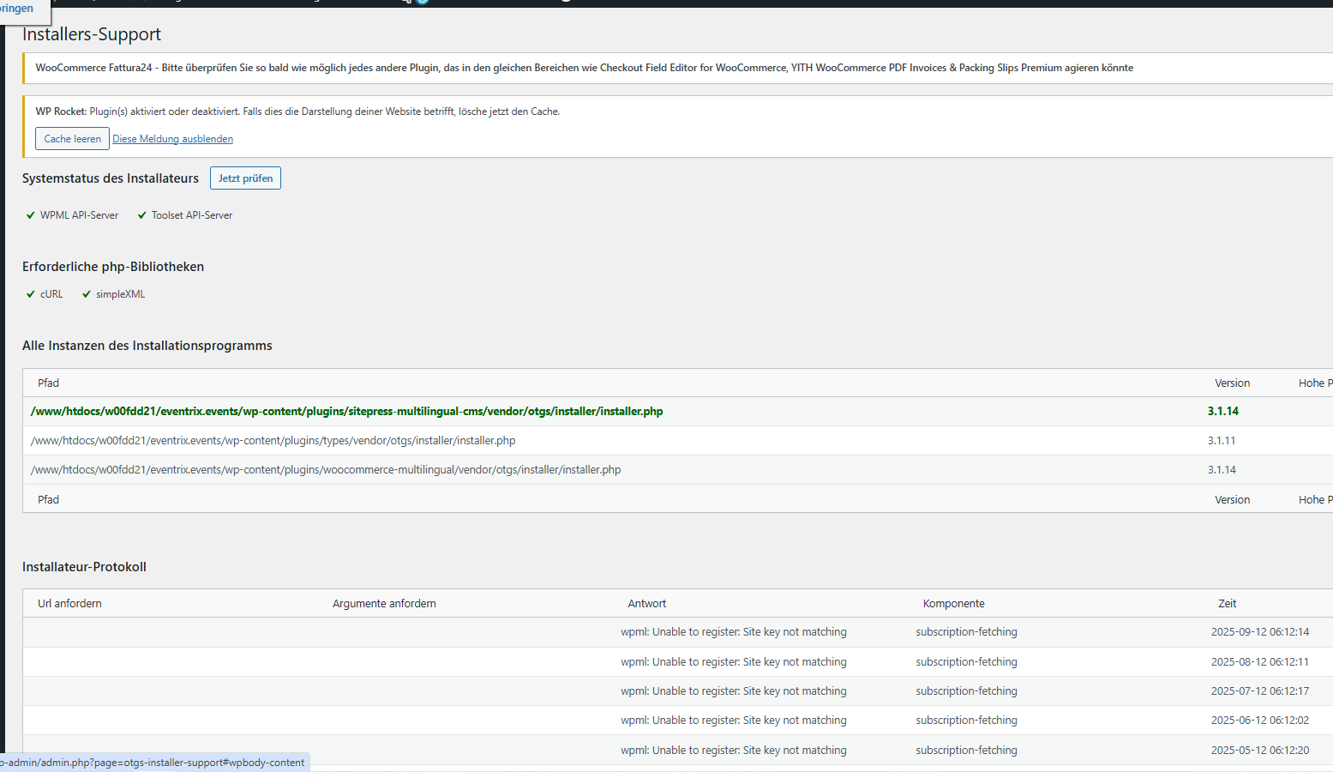The height and width of the screenshot is (772, 1333).
Task: Select the error message logged on 2025-07-12
Action: tap(734, 691)
